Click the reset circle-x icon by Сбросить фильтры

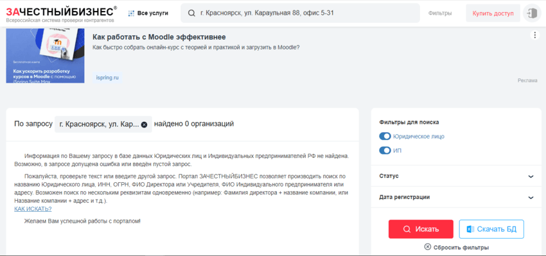tap(428, 246)
